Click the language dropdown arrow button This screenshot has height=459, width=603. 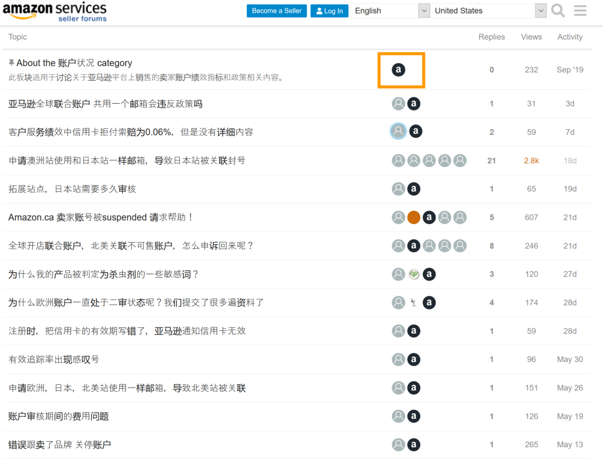[424, 11]
